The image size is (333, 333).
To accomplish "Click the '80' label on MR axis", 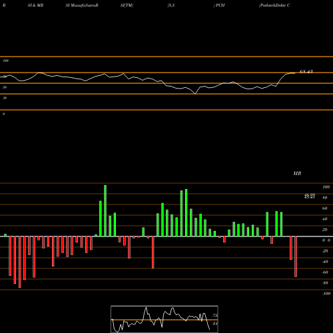I will 325,198.
